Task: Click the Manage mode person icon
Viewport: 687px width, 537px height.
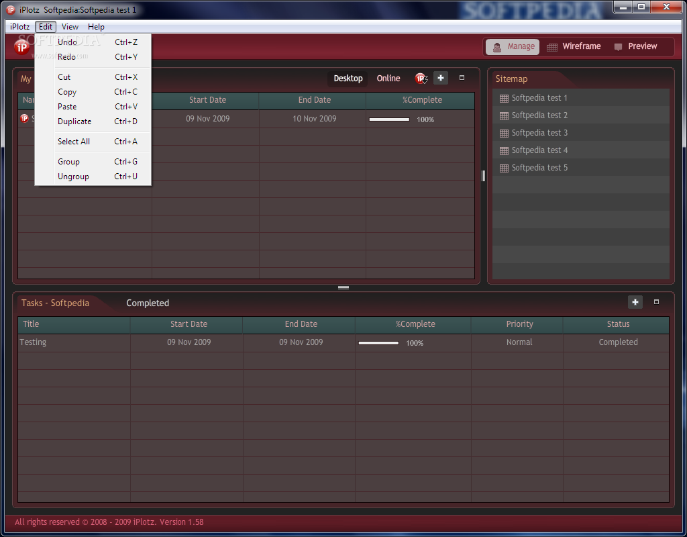Action: [x=497, y=47]
